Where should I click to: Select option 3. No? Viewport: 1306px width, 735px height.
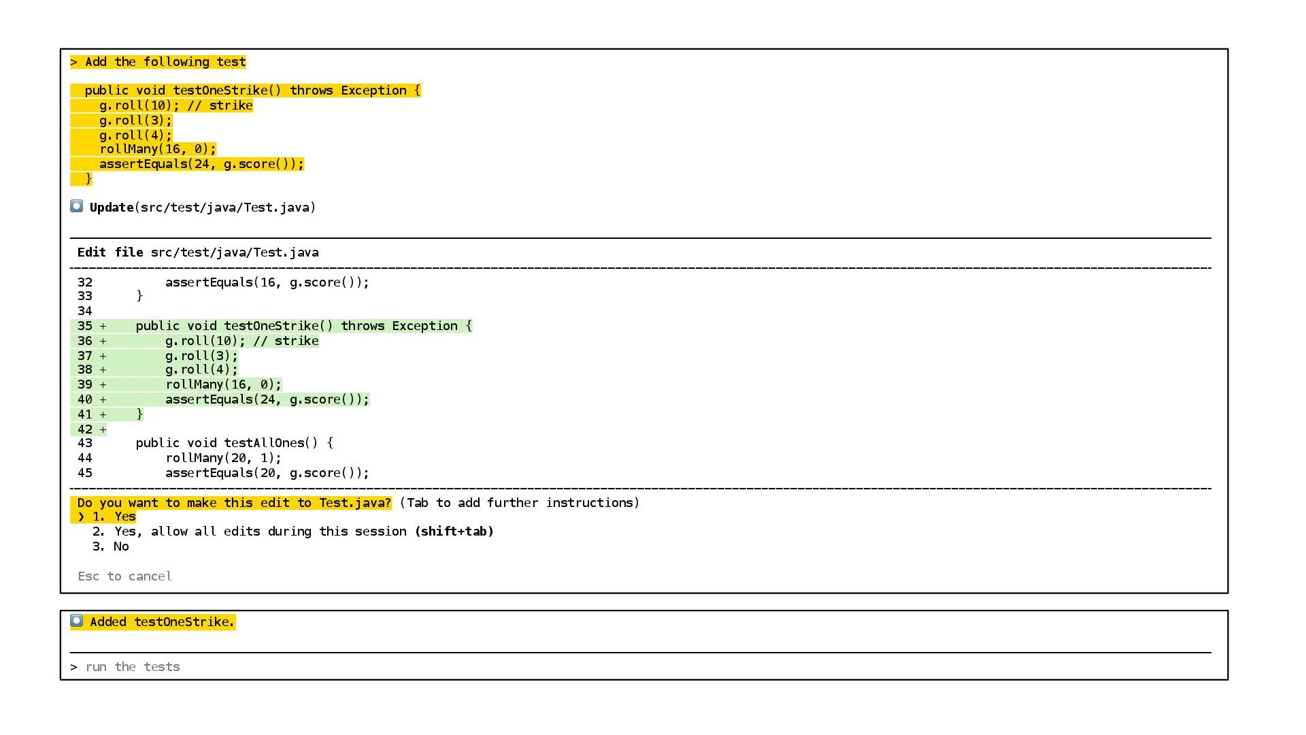click(111, 546)
